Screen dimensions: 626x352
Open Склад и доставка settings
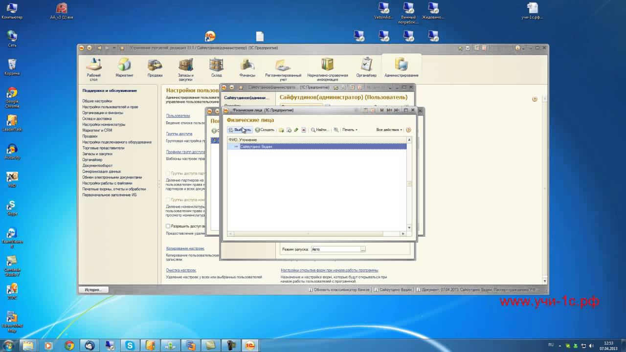tap(97, 119)
